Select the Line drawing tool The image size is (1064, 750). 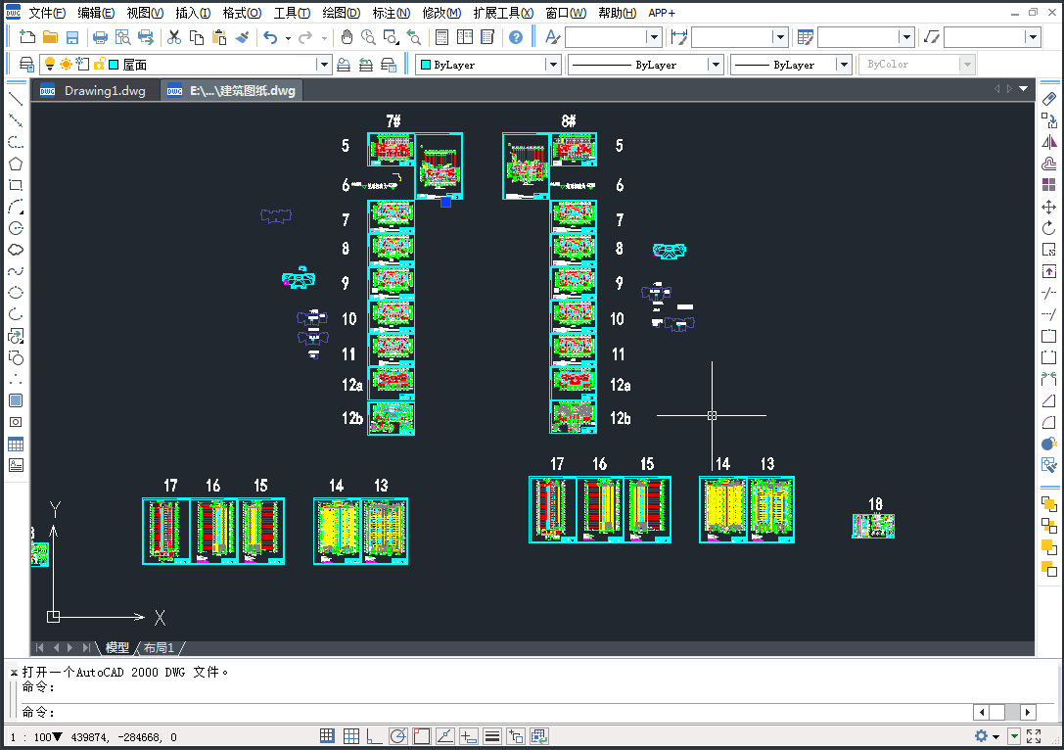16,99
